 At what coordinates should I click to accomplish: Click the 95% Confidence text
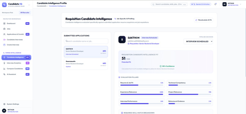[168, 66]
